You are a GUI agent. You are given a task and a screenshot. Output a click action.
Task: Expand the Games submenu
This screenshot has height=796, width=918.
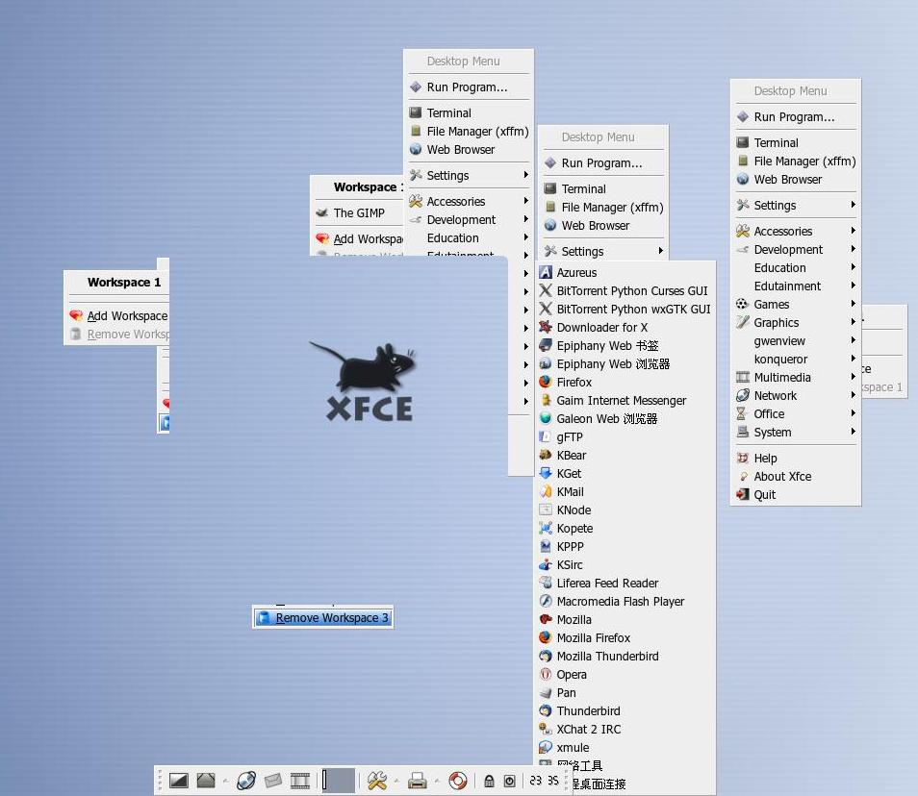(772, 305)
